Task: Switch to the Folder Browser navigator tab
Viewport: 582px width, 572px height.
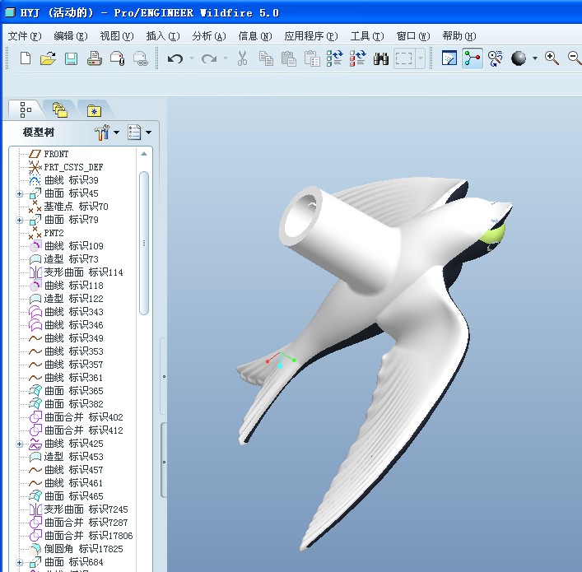Action: [x=60, y=110]
